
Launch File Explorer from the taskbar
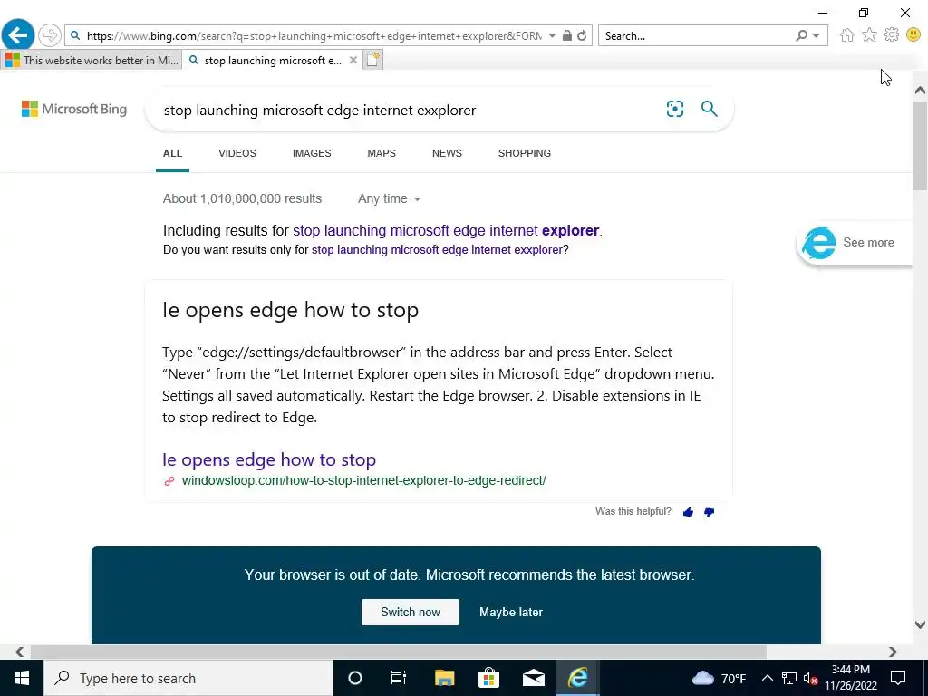tap(444, 678)
